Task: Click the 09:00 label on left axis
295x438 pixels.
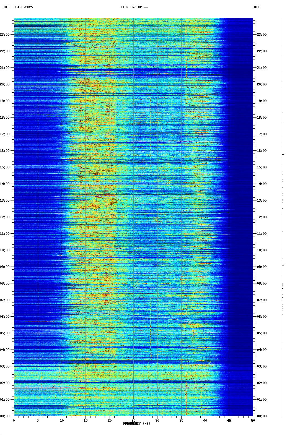Action: click(x=5, y=267)
